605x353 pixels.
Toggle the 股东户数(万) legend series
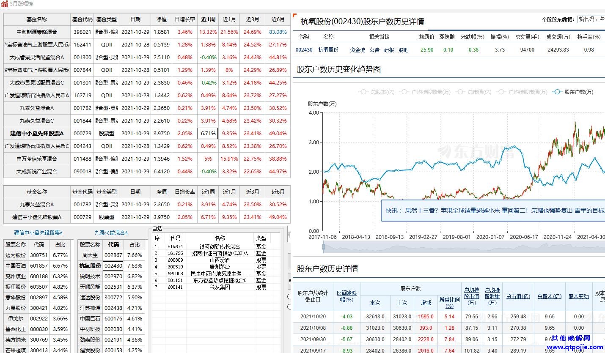click(573, 92)
